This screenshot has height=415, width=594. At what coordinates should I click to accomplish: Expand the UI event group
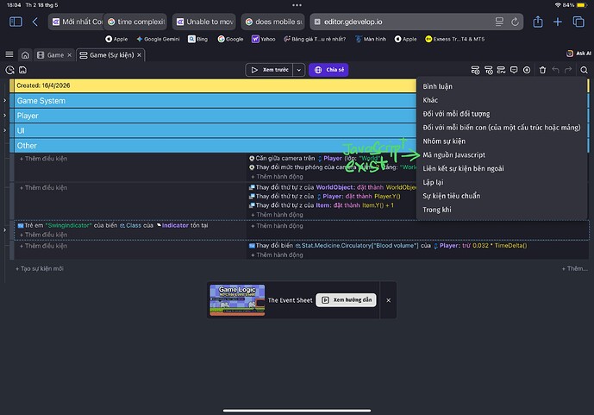point(4,130)
